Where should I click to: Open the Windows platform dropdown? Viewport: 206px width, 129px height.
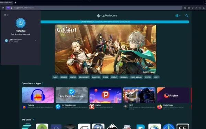178,15
